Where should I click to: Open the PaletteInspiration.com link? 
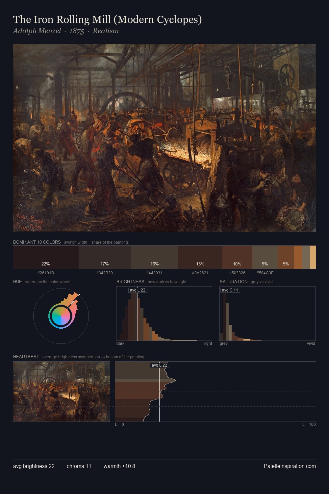coord(290,466)
